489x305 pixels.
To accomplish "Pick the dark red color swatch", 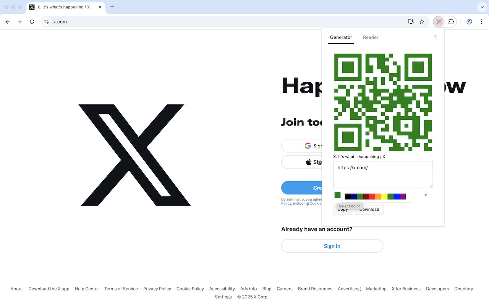I will (366, 197).
